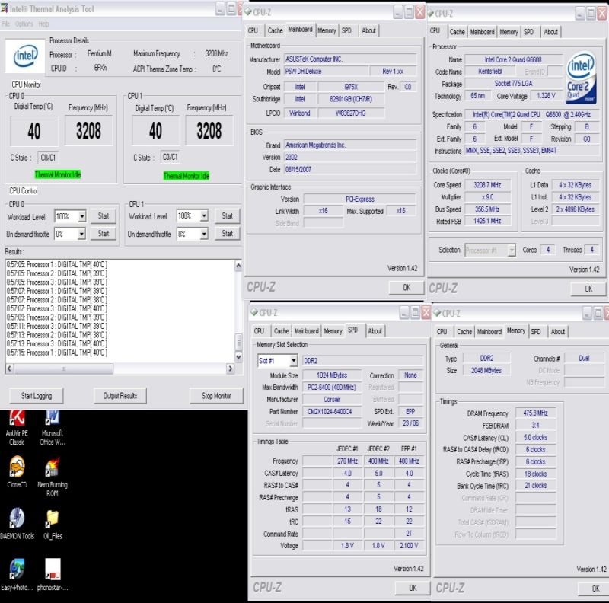Start CPU 0 workload level
The image size is (609, 603).
[x=104, y=216]
